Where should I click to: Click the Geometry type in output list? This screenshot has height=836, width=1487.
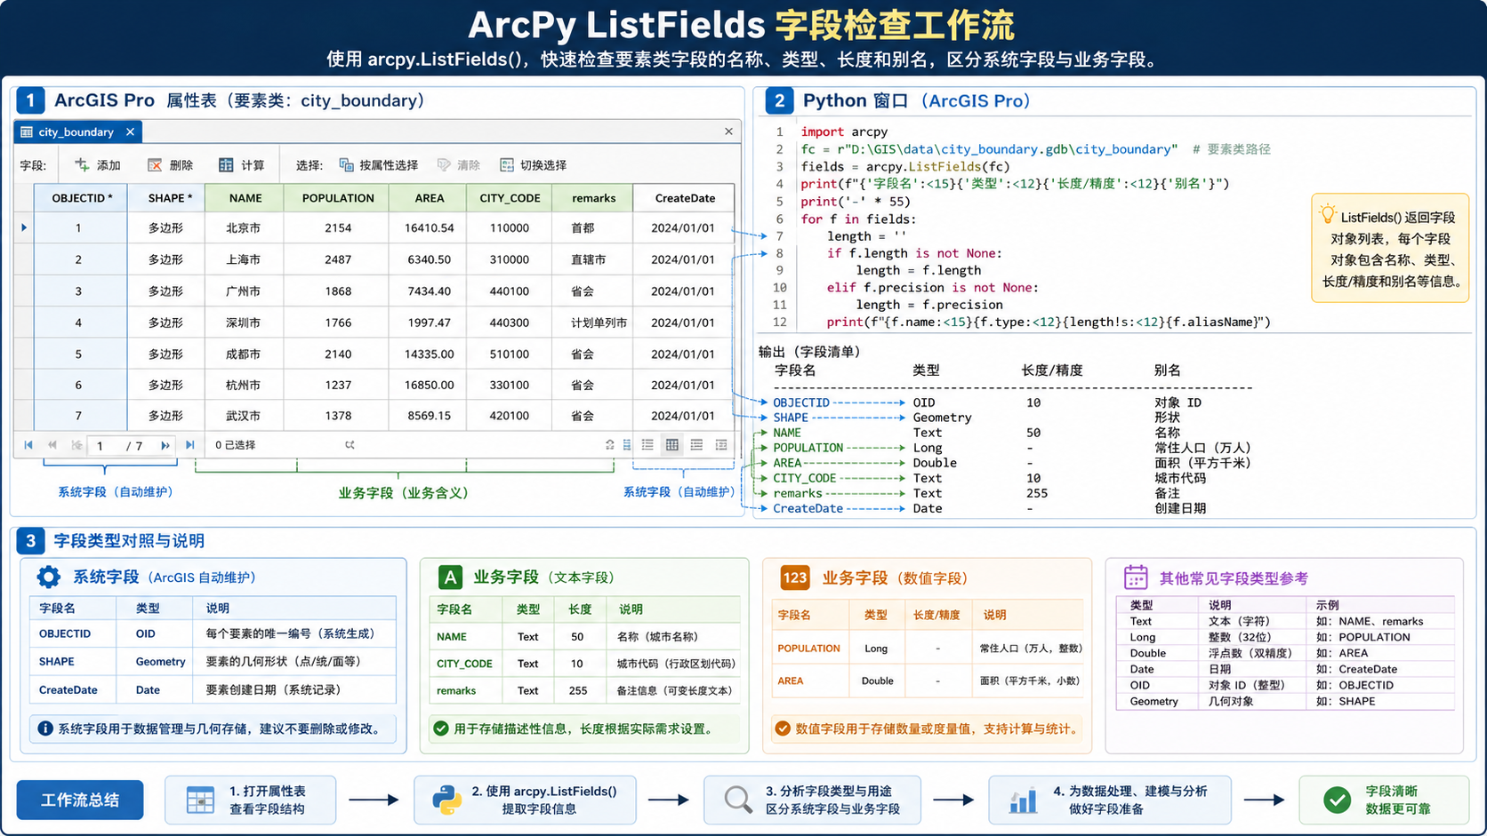[x=942, y=418]
